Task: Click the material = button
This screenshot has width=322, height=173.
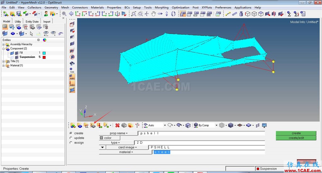Action: coord(126,152)
